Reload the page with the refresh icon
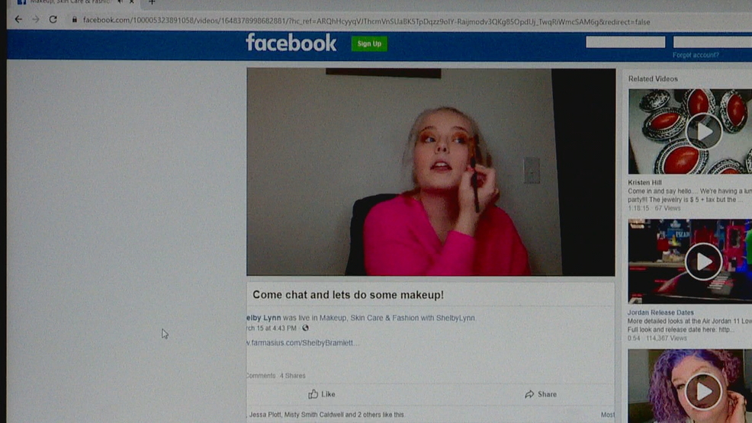The image size is (752, 423). coord(53,20)
